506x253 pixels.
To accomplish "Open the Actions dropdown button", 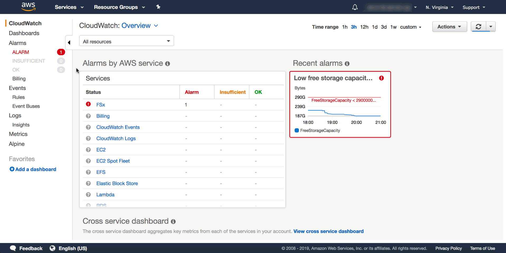I will (x=450, y=27).
